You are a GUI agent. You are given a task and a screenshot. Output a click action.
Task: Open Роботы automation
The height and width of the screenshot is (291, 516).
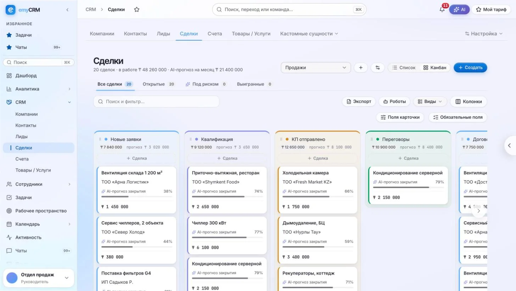[x=394, y=101]
